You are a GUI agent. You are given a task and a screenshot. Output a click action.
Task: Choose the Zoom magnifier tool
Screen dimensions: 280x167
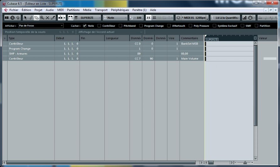pyautogui.click(x=42, y=18)
